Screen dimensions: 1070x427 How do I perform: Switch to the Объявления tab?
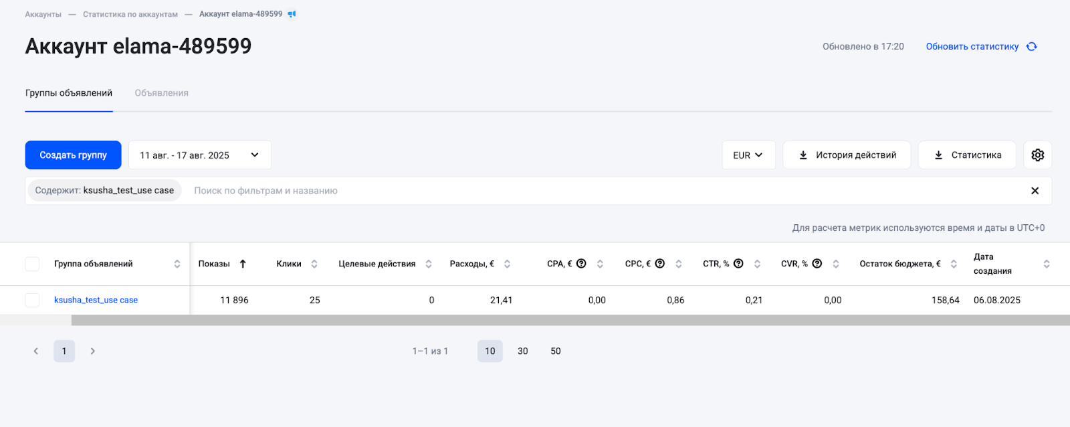point(161,93)
